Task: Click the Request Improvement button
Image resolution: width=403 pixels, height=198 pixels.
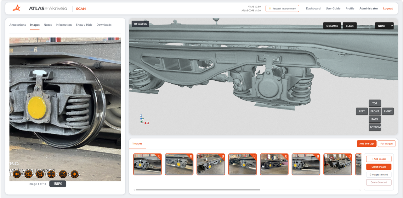Action: coord(282,8)
